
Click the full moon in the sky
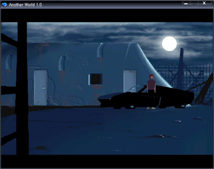(169, 44)
